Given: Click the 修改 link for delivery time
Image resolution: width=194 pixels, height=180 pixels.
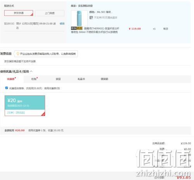Looking at the screenshot, I should point(62,24).
